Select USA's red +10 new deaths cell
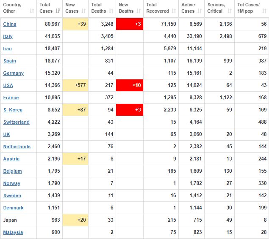Viewport: 269px width, 239px height. click(130, 85)
